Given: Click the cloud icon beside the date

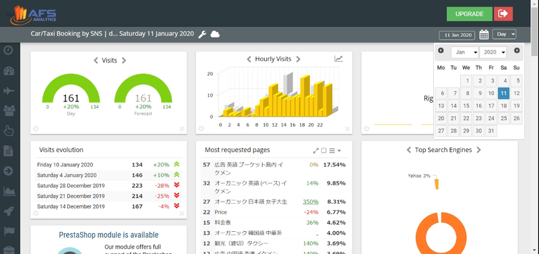Looking at the screenshot, I should click(215, 34).
